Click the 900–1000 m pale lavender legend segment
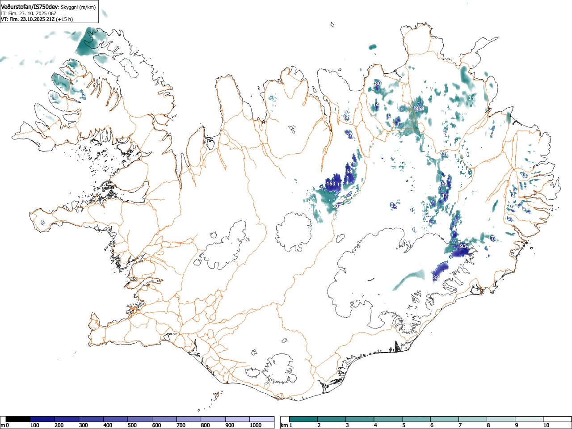The image size is (572, 429). pos(237,419)
